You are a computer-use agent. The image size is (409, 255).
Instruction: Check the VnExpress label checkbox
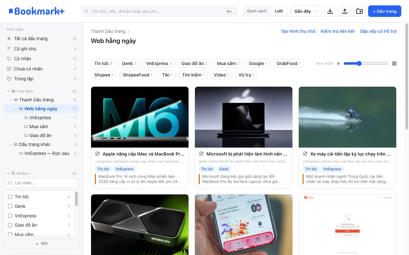point(10,216)
